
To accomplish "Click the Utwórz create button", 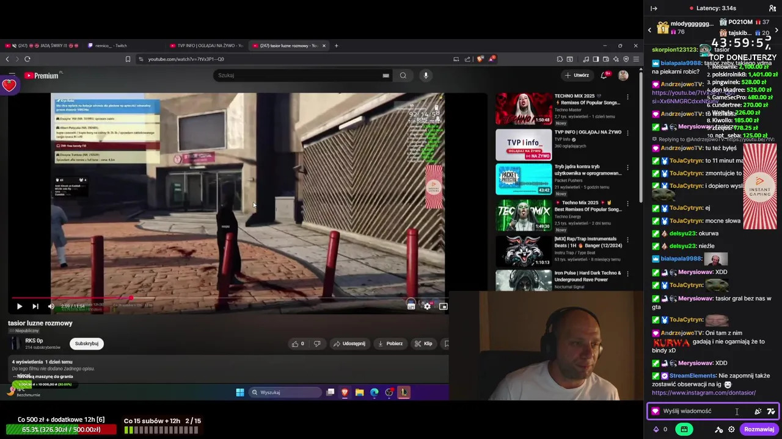I will 577,76.
